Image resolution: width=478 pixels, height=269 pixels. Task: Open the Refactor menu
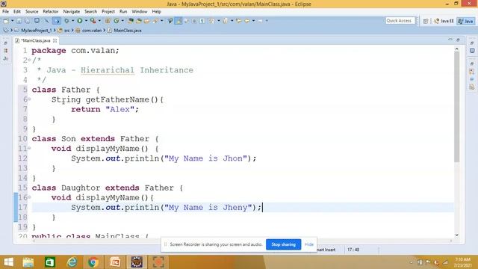[51, 12]
